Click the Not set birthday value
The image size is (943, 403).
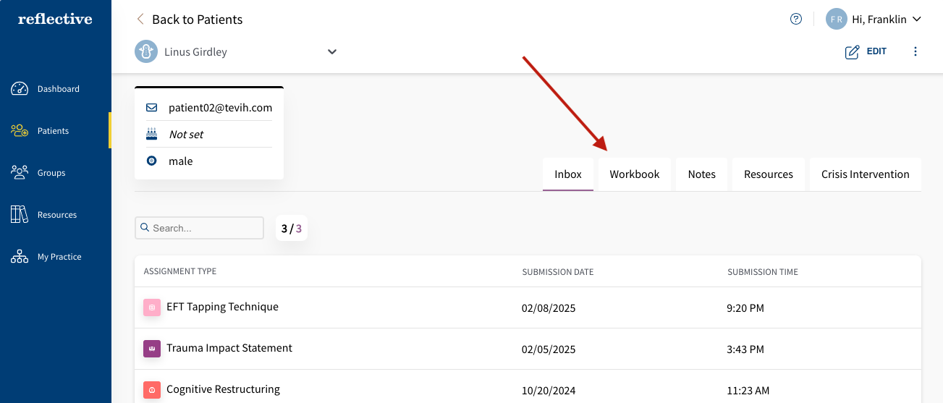point(186,135)
